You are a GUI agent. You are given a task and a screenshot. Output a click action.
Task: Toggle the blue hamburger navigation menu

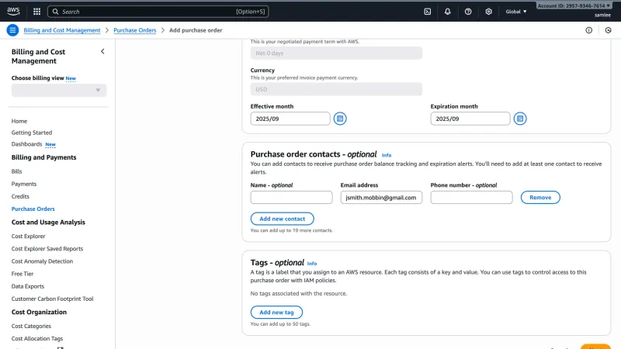(x=12, y=30)
